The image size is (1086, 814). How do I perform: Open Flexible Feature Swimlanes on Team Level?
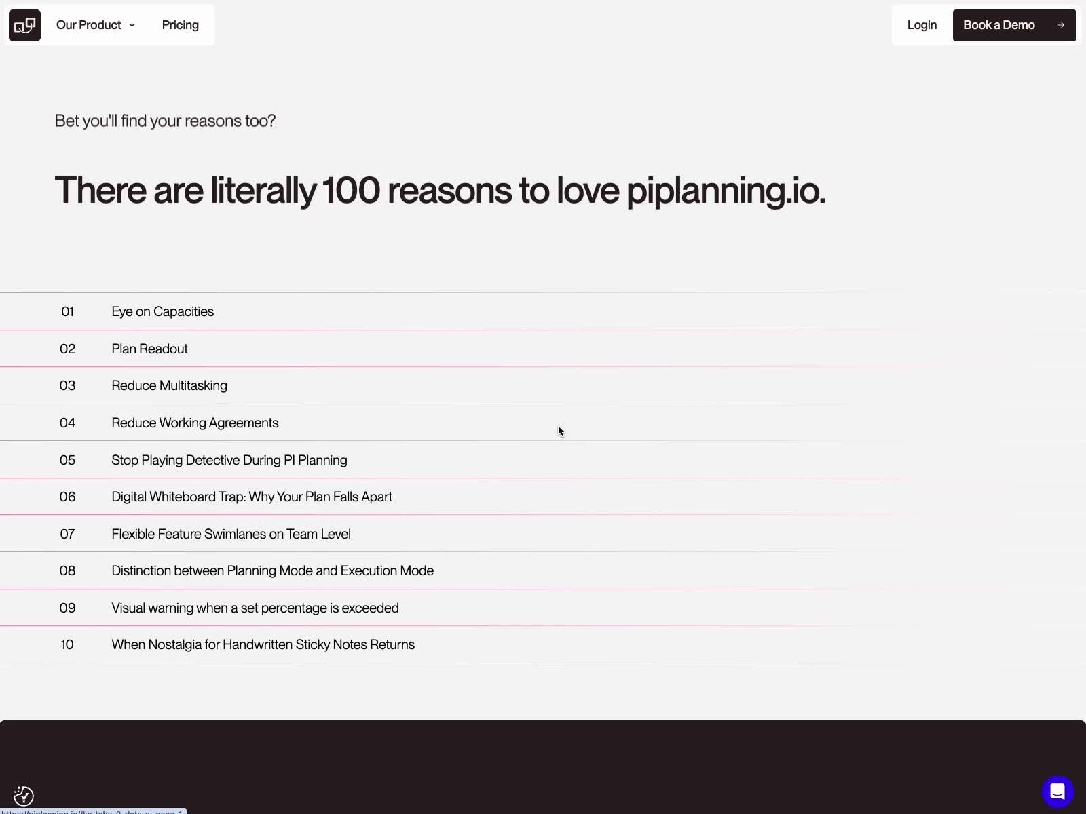click(231, 534)
